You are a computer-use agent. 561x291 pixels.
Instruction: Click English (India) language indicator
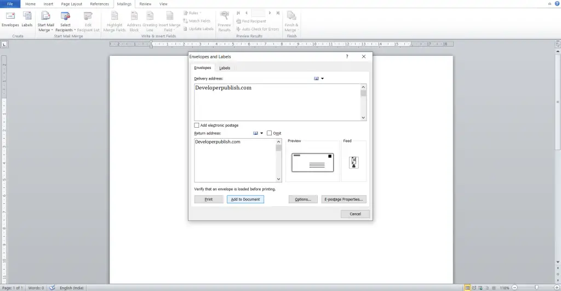(x=72, y=288)
